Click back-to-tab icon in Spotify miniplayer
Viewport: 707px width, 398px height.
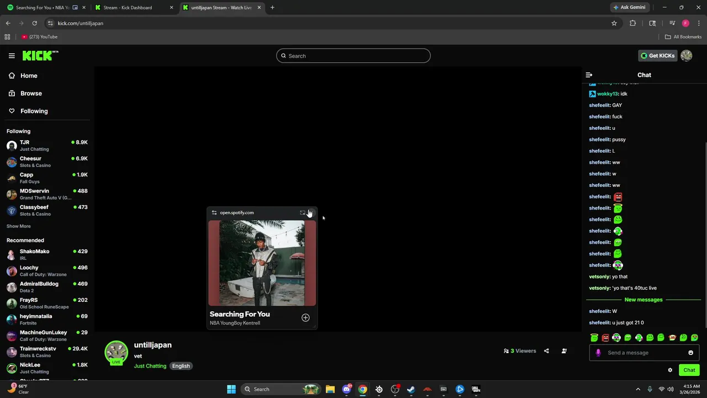302,213
